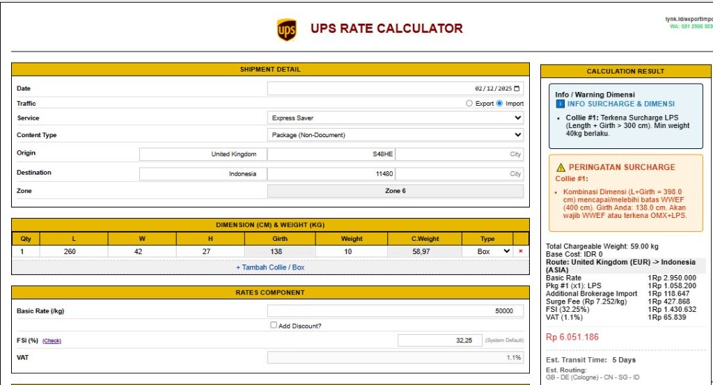Expand the Content Type dropdown
Viewport: 713px width, 385px height.
pos(395,135)
